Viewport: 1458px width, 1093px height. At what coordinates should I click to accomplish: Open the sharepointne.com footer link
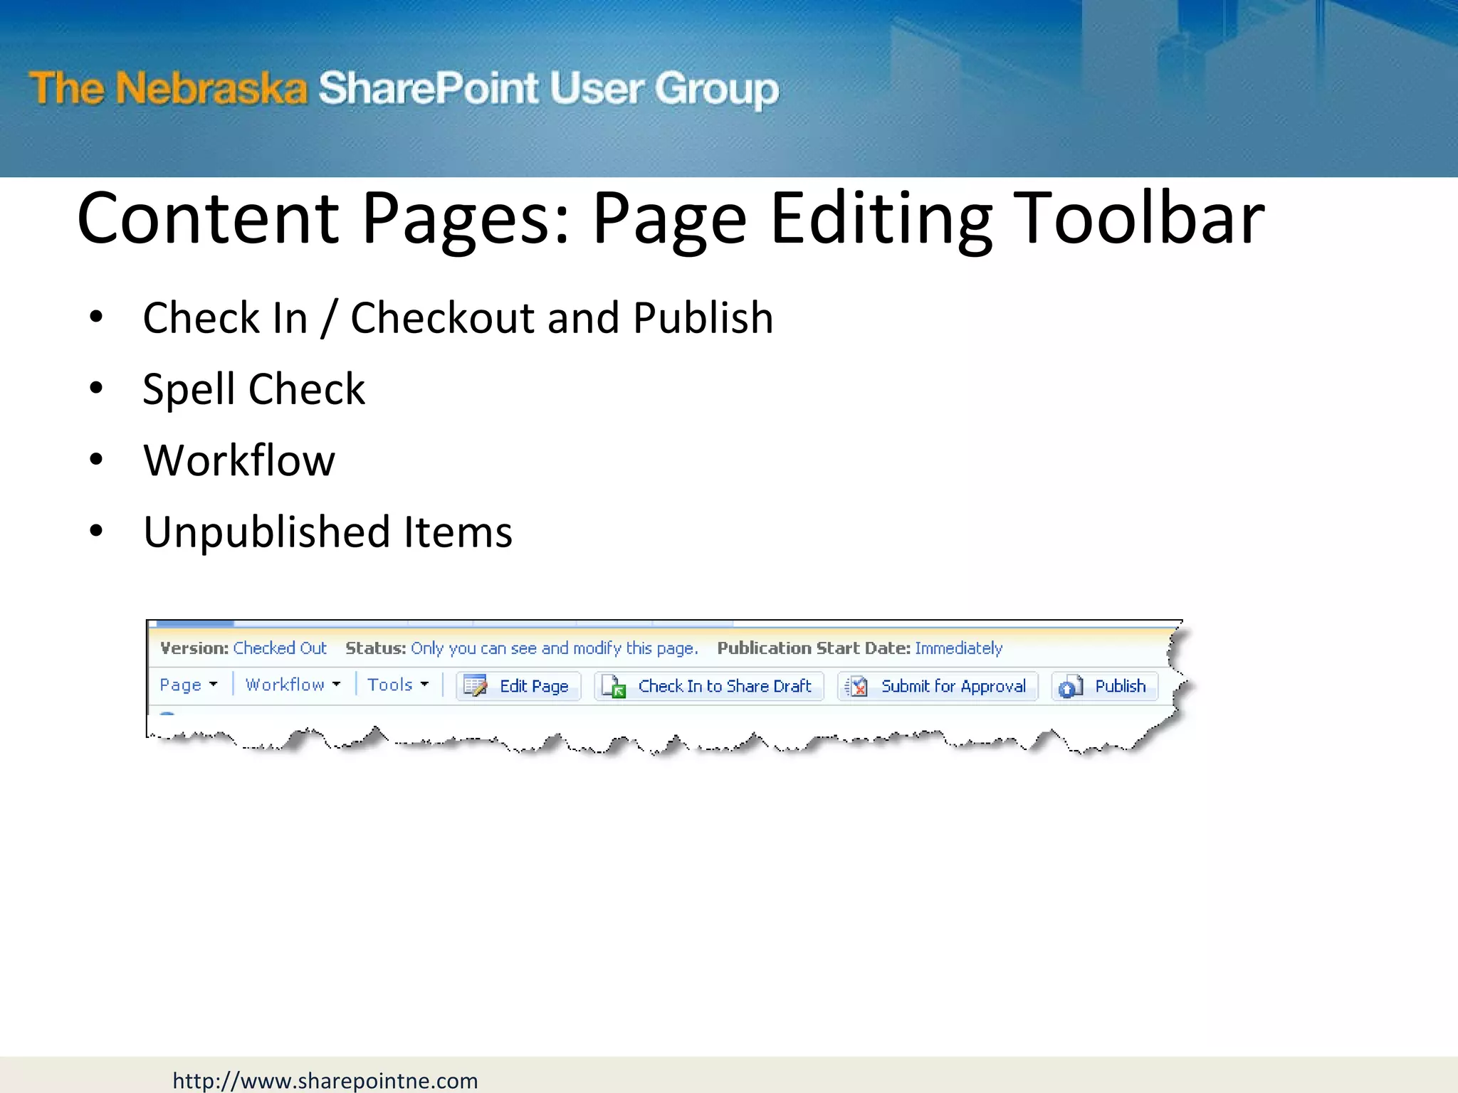pos(325,1080)
